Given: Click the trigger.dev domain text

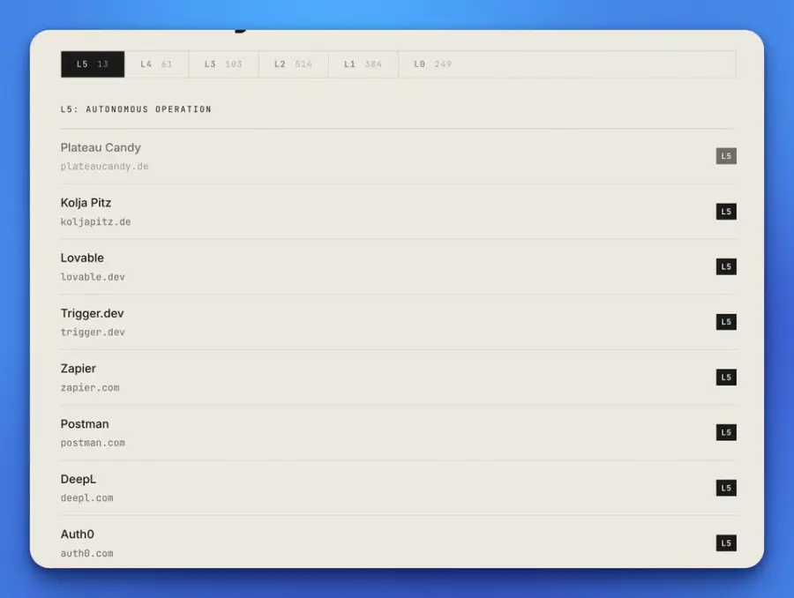Looking at the screenshot, I should click(93, 333).
